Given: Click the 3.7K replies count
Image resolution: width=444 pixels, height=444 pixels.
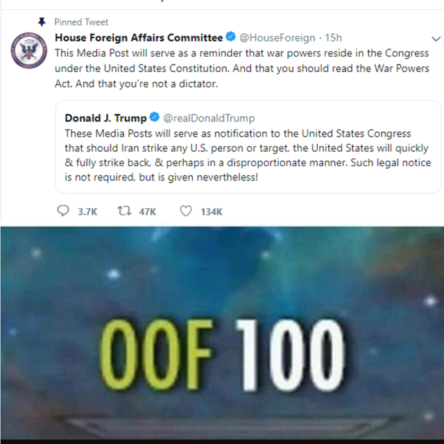Looking at the screenshot, I should 87,212.
